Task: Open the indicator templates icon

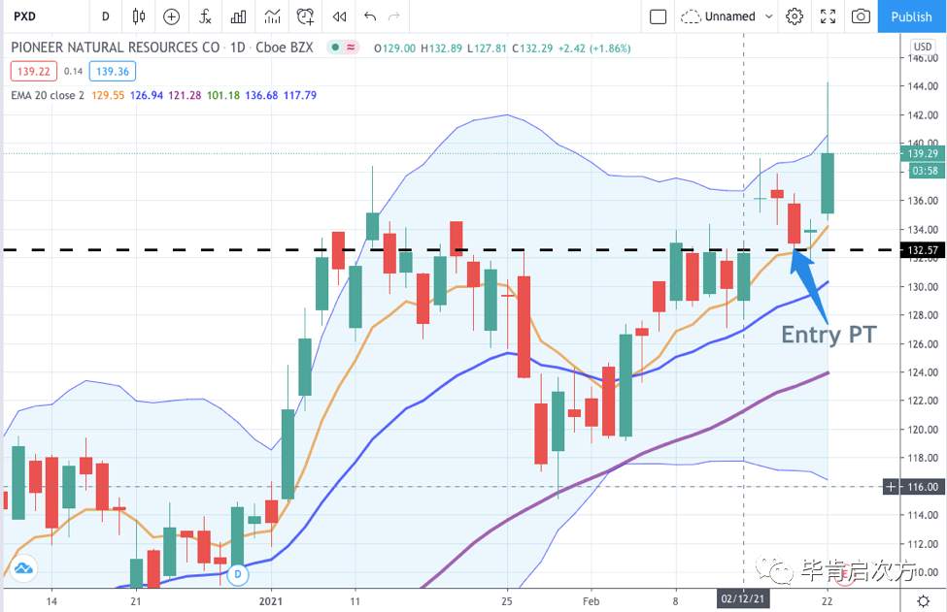Action: (272, 16)
